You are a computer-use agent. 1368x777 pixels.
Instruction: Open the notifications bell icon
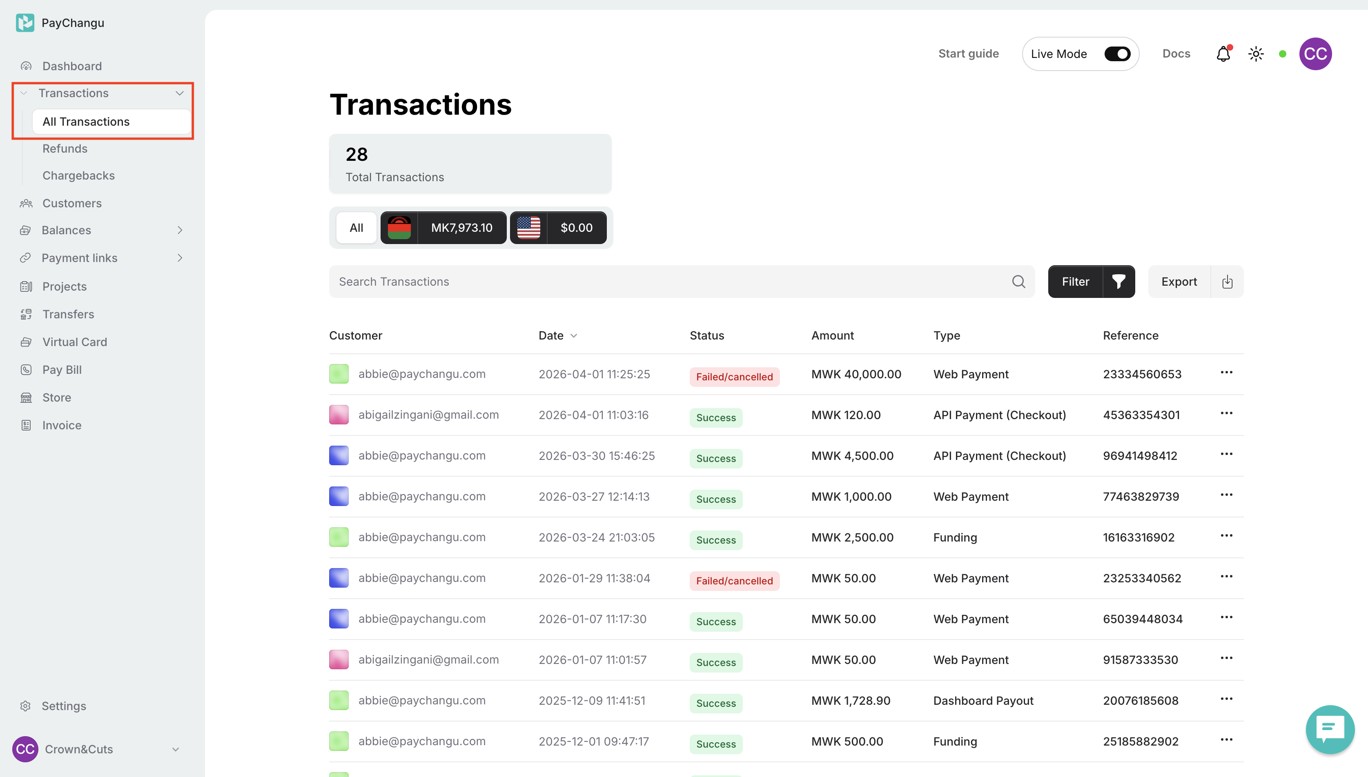[x=1223, y=54]
